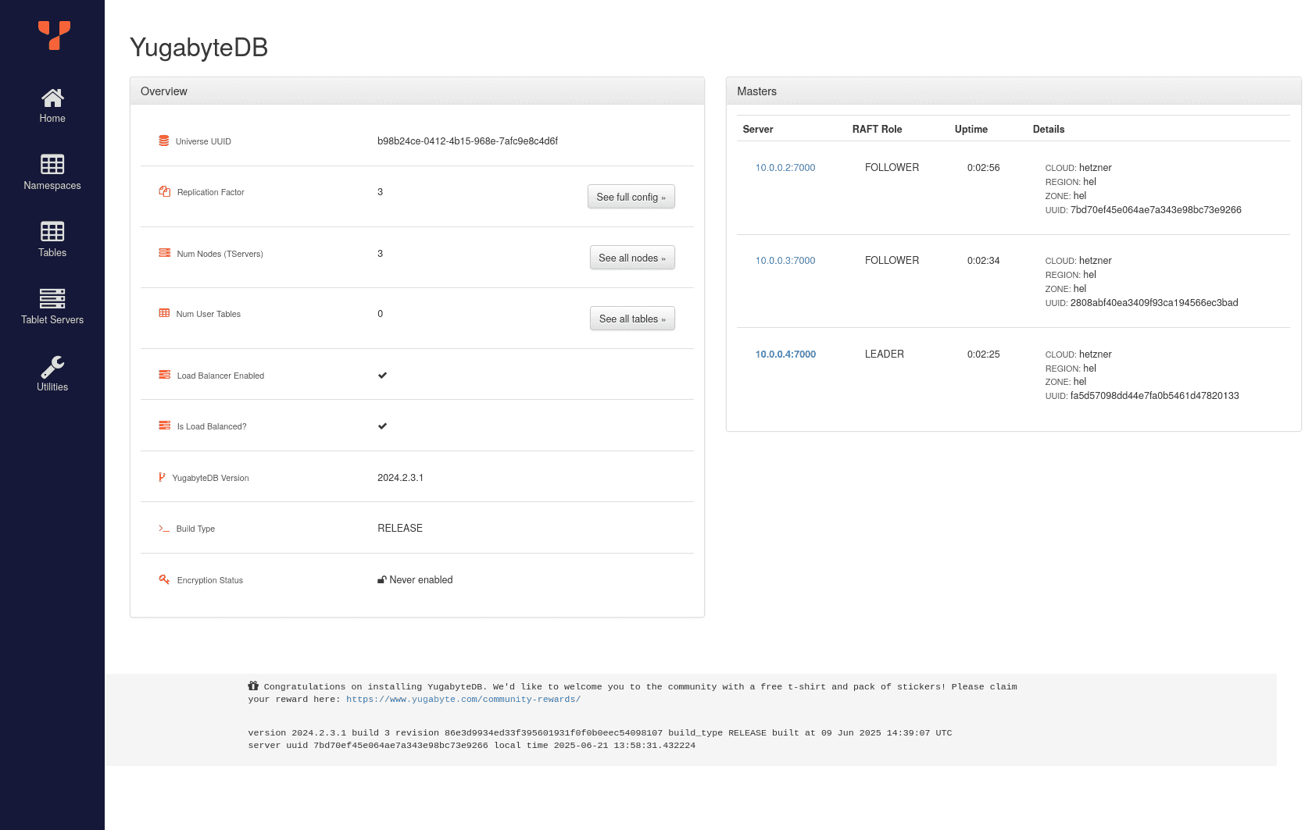This screenshot has width=1312, height=830.
Task: Click See all tables button
Action: click(x=632, y=319)
